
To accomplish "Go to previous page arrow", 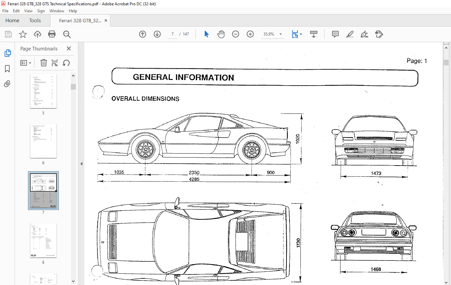I will 143,34.
